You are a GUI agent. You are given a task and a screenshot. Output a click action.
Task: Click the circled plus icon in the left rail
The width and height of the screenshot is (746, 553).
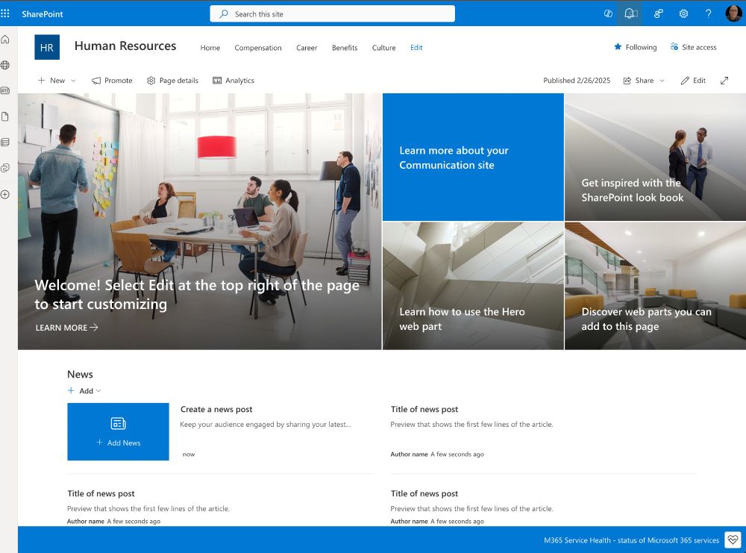(5, 194)
